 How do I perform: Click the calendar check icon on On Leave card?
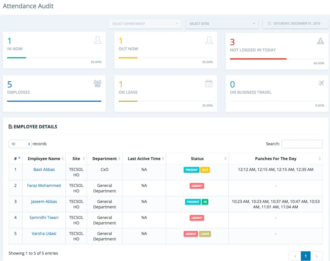(x=209, y=83)
